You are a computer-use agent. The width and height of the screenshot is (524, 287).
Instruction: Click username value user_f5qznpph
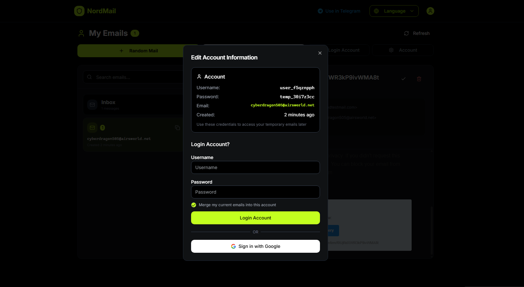click(x=297, y=88)
